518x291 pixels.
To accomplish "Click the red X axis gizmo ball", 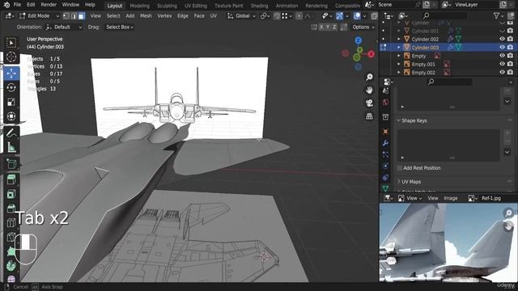I will click(x=372, y=54).
